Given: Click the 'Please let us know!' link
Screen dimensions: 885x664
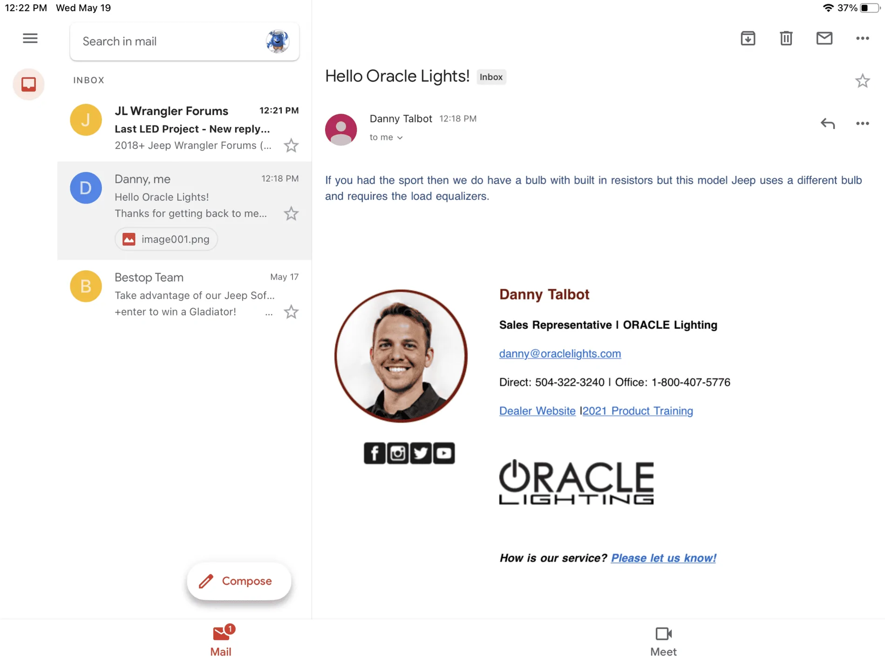Looking at the screenshot, I should (x=663, y=558).
